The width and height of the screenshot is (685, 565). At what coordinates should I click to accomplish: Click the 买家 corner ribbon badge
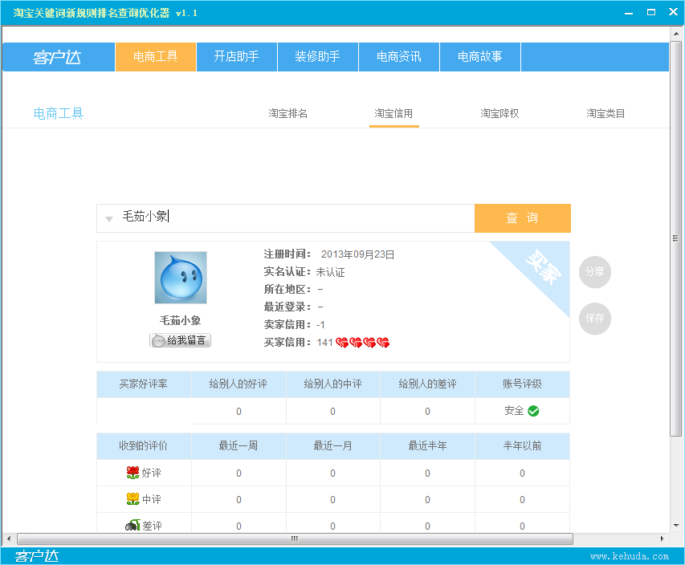pyautogui.click(x=543, y=267)
